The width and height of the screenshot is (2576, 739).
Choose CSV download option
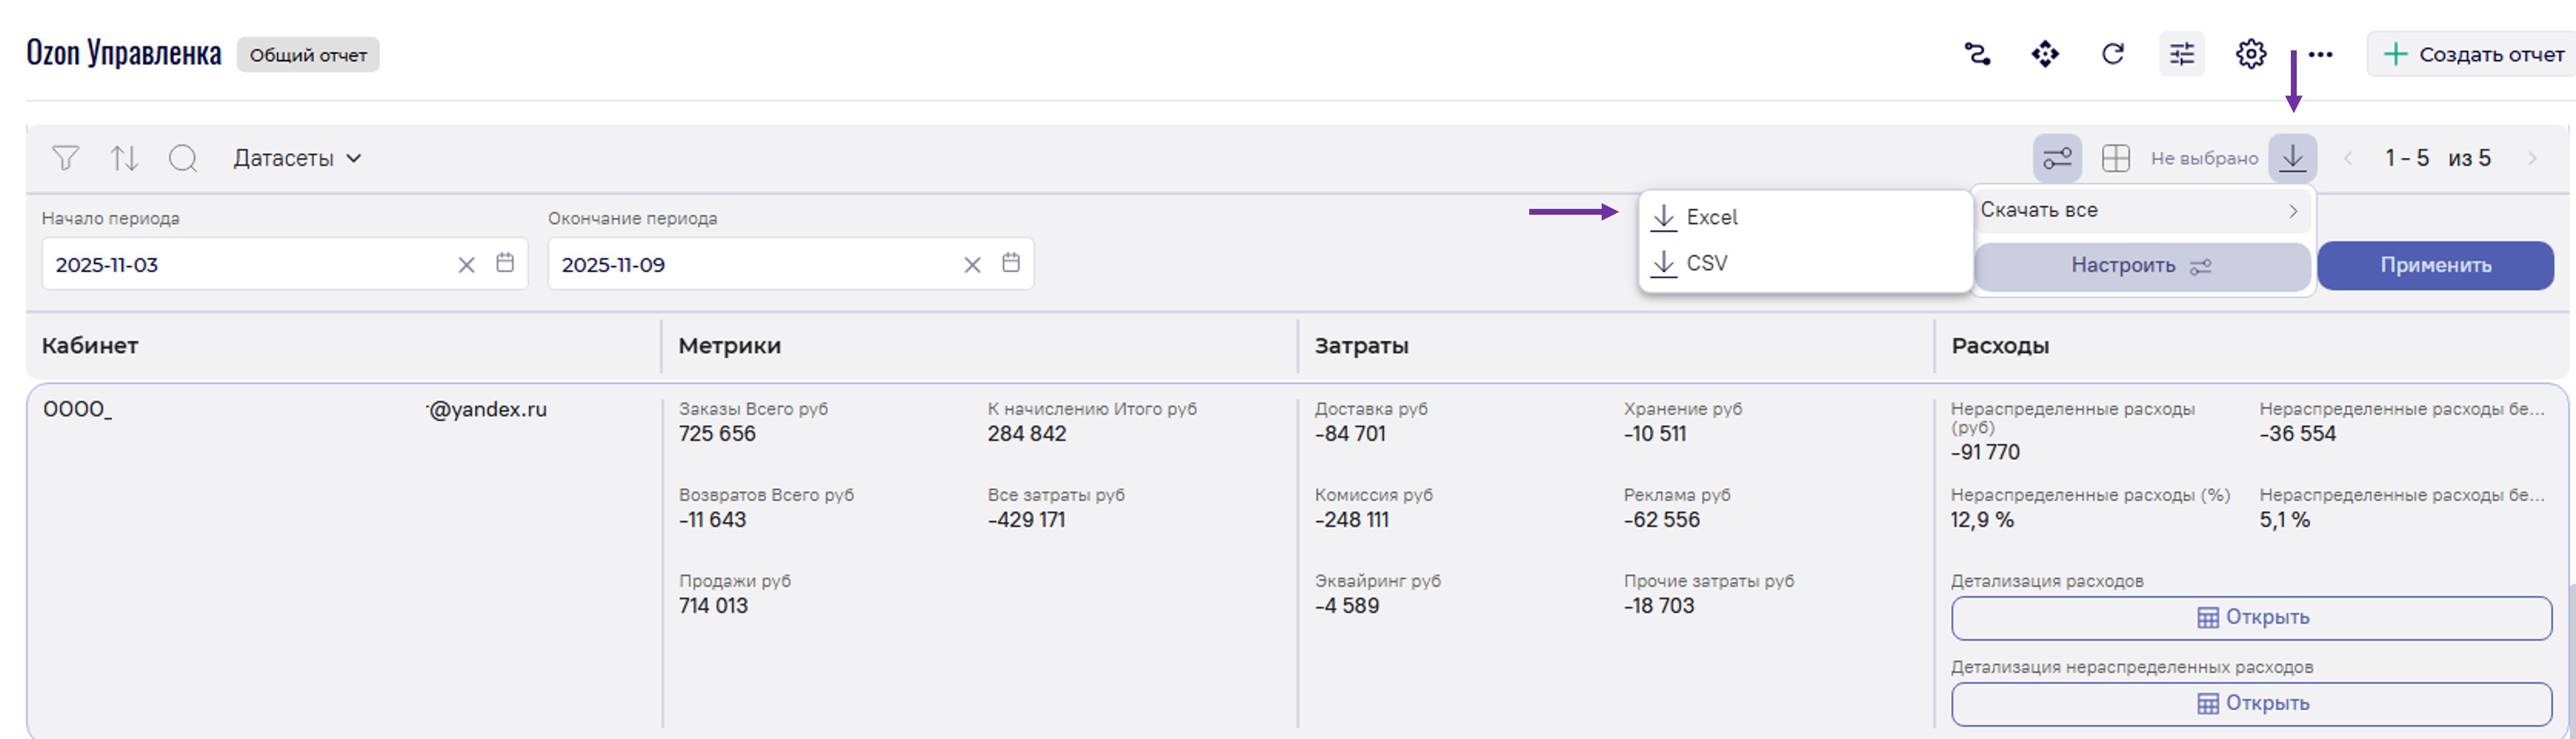coord(1706,263)
